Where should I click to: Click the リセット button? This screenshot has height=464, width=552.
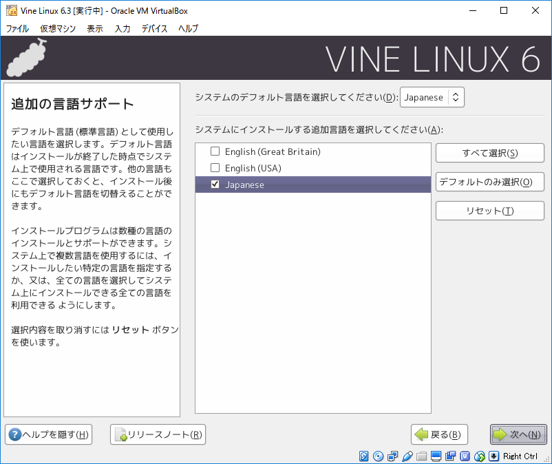coord(489,211)
